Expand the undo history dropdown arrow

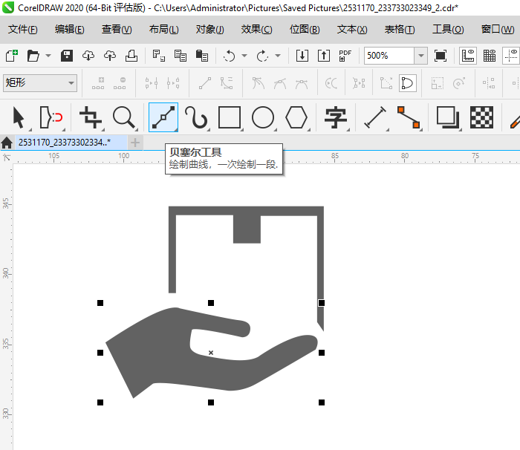click(244, 56)
